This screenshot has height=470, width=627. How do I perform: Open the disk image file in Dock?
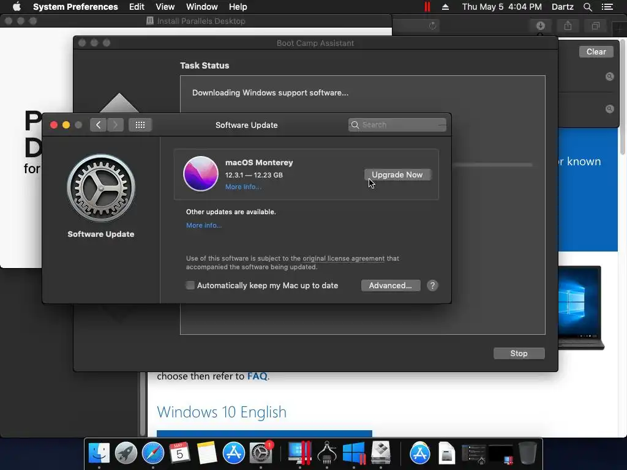(x=446, y=453)
